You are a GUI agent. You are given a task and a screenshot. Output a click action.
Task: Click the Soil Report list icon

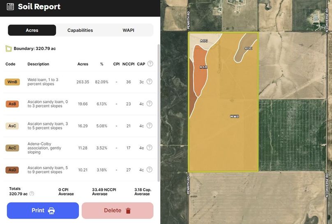(10, 7)
